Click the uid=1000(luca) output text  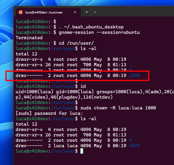tap(34, 92)
